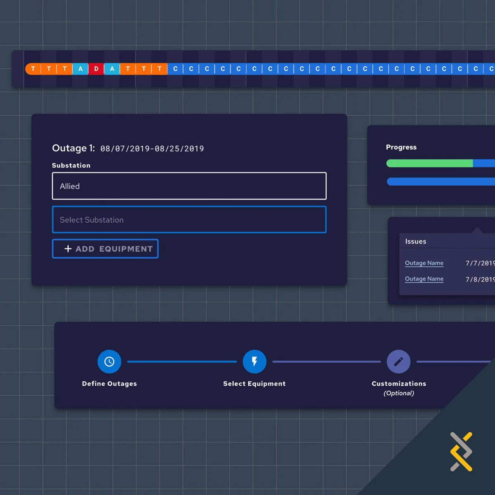This screenshot has height=495, width=495.
Task: Click the Allied substation field
Action: click(189, 186)
